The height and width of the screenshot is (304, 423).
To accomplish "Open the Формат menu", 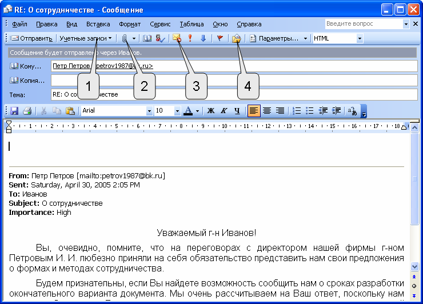I will pos(130,24).
